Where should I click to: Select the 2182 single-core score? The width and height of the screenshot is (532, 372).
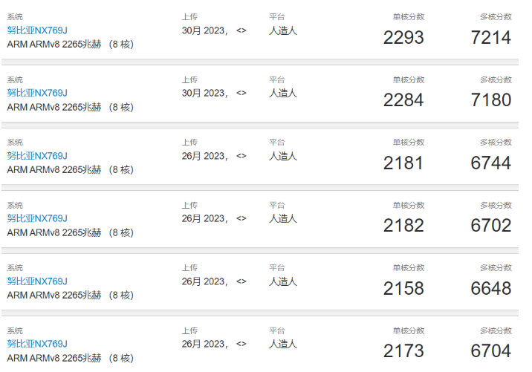[403, 226]
